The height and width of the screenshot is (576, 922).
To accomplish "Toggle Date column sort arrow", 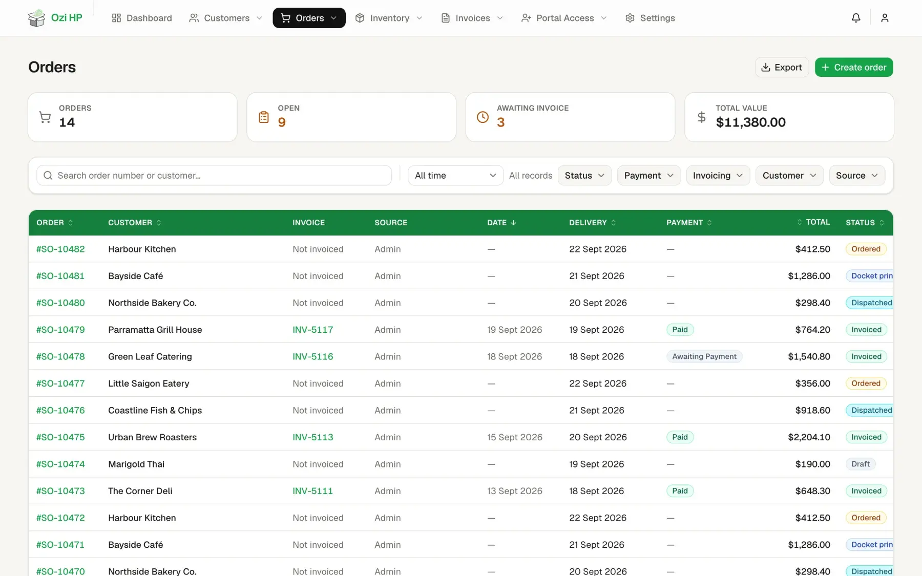I will pyautogui.click(x=514, y=223).
